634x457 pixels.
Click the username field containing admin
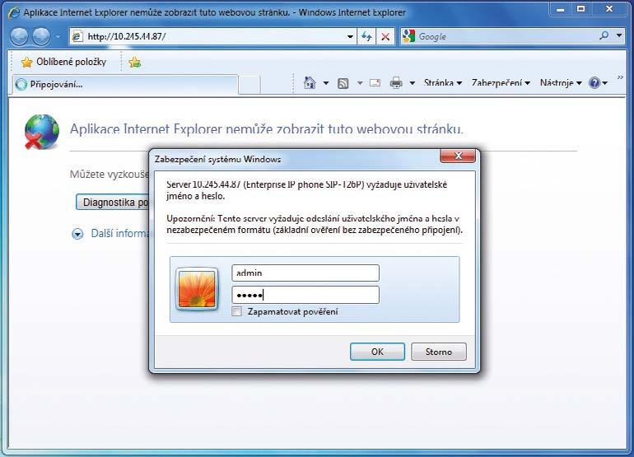coord(305,273)
